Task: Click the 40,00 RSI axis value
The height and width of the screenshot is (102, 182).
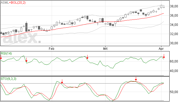Action: pyautogui.click(x=174, y=71)
